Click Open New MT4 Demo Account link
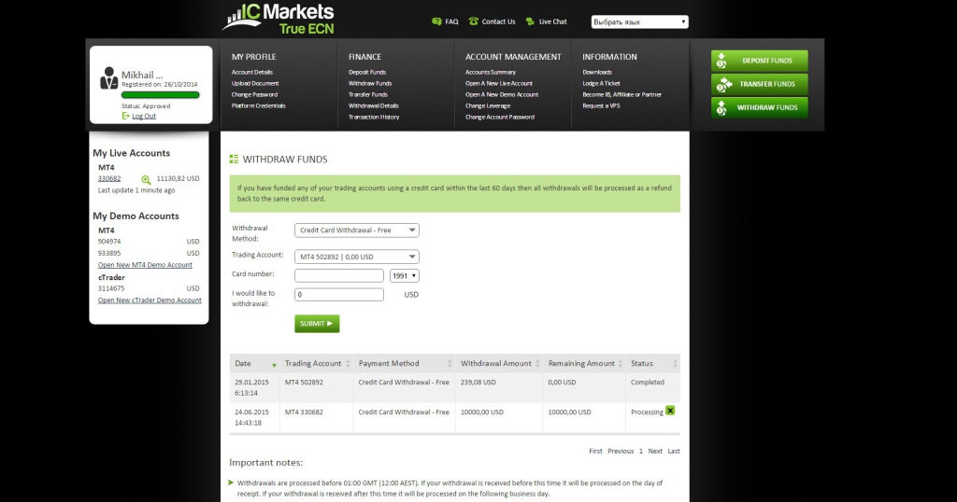This screenshot has width=957, height=502. pyautogui.click(x=145, y=265)
